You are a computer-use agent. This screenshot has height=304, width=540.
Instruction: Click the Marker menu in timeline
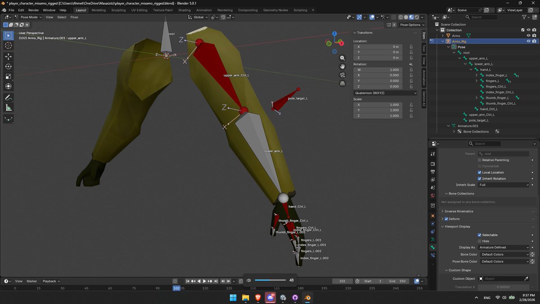coord(31,281)
